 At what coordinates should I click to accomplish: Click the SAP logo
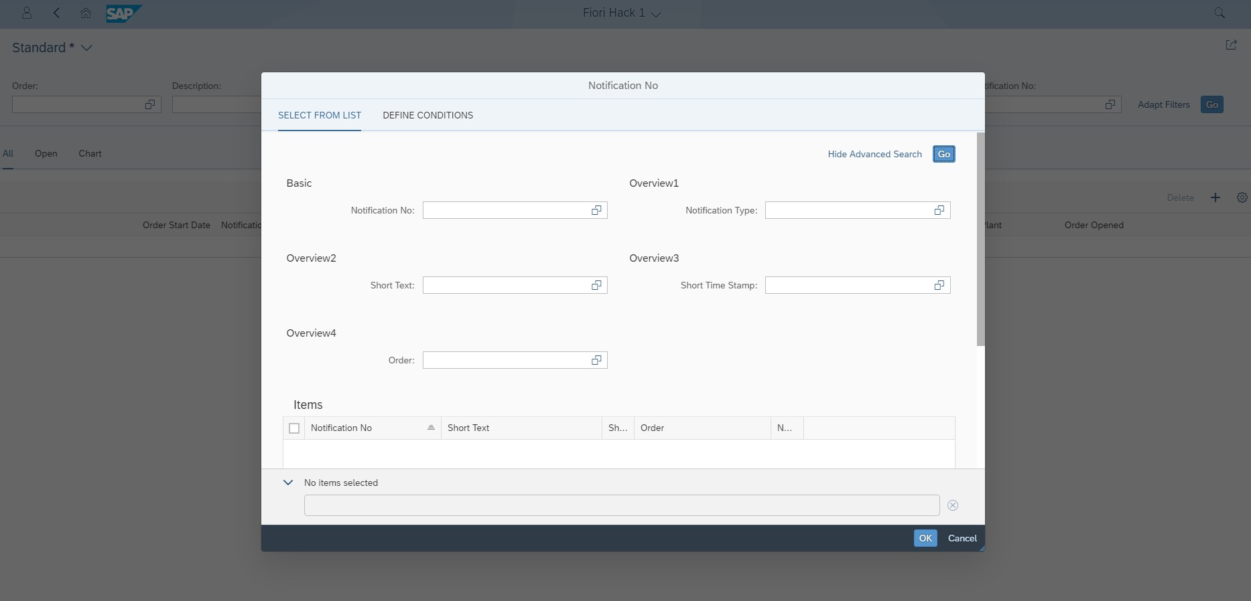(123, 13)
